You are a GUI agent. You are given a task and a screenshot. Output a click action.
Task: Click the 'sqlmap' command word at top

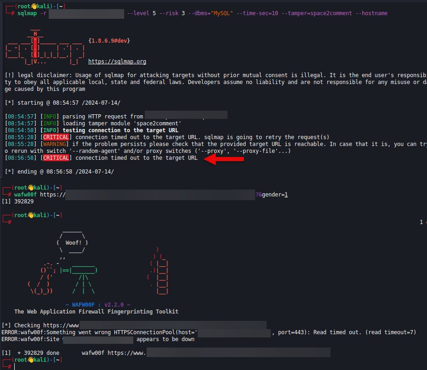click(27, 13)
